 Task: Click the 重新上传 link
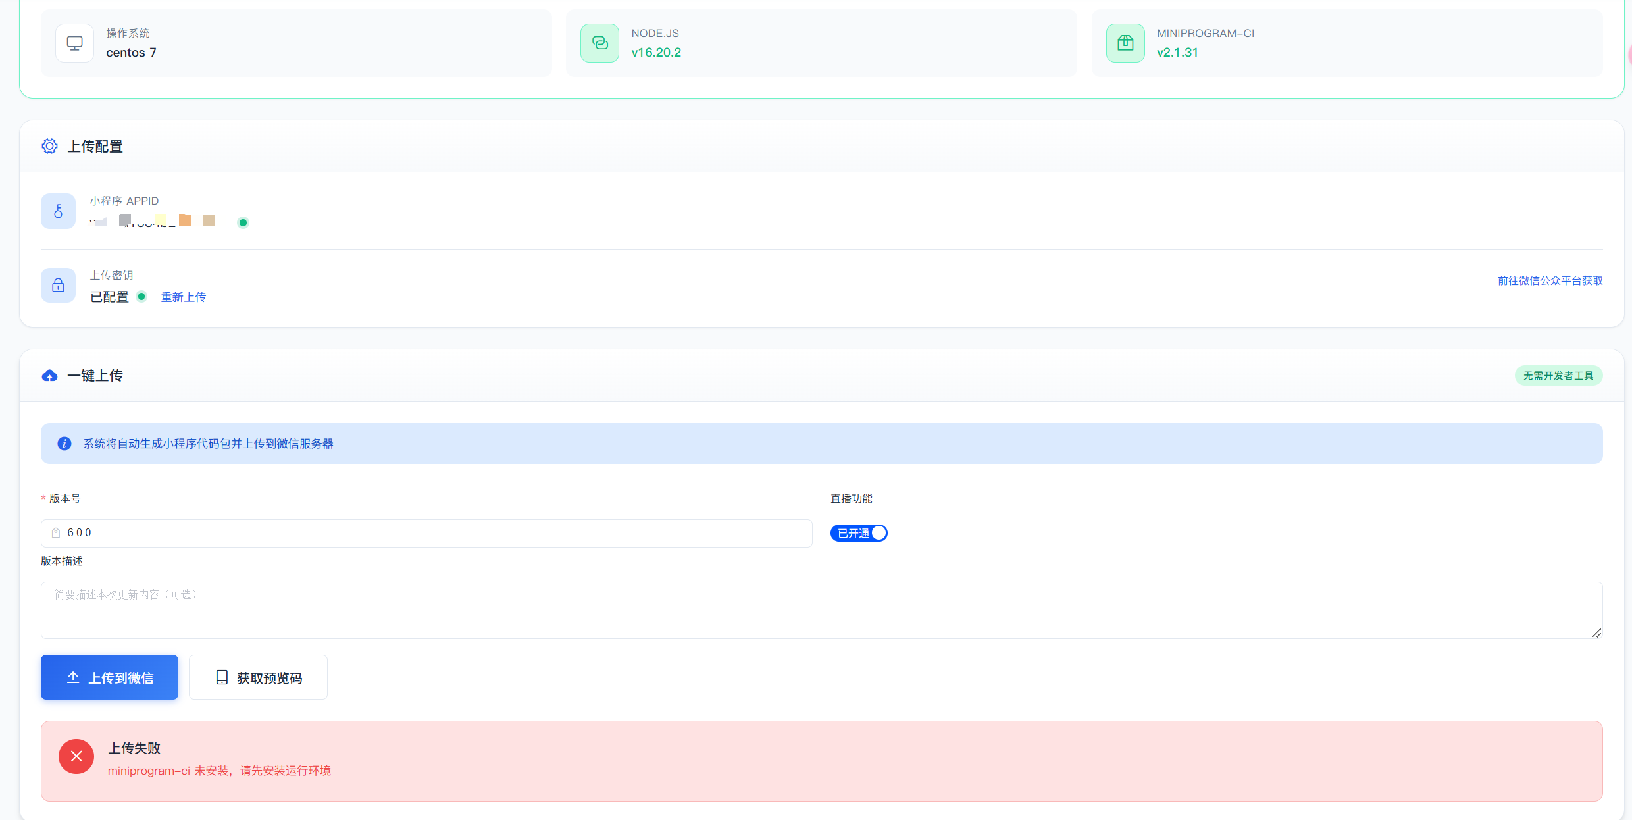[184, 297]
